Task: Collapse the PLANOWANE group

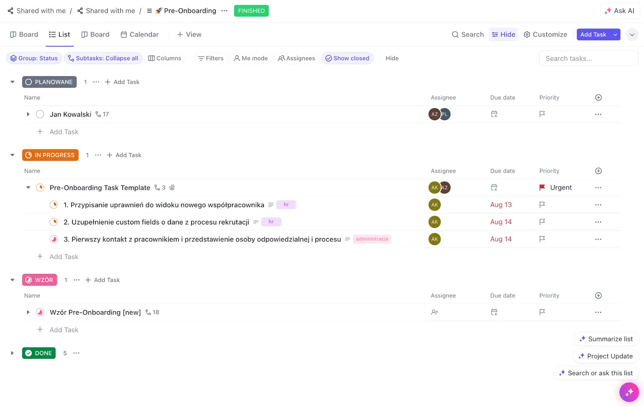Action: (x=12, y=82)
